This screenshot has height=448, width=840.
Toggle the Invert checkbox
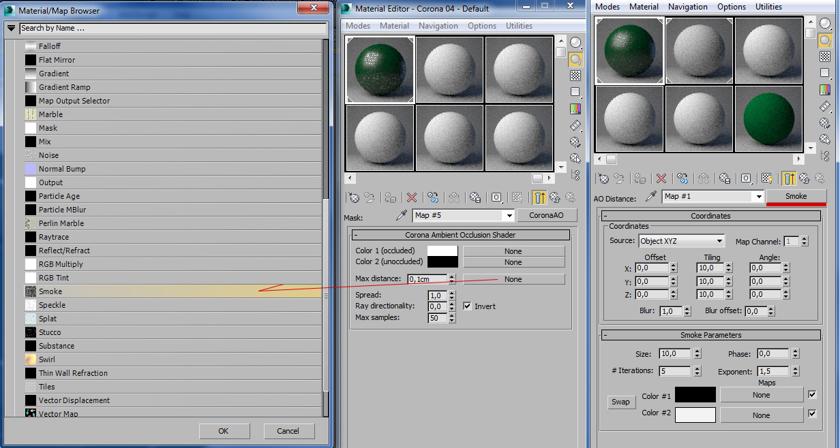click(x=467, y=306)
